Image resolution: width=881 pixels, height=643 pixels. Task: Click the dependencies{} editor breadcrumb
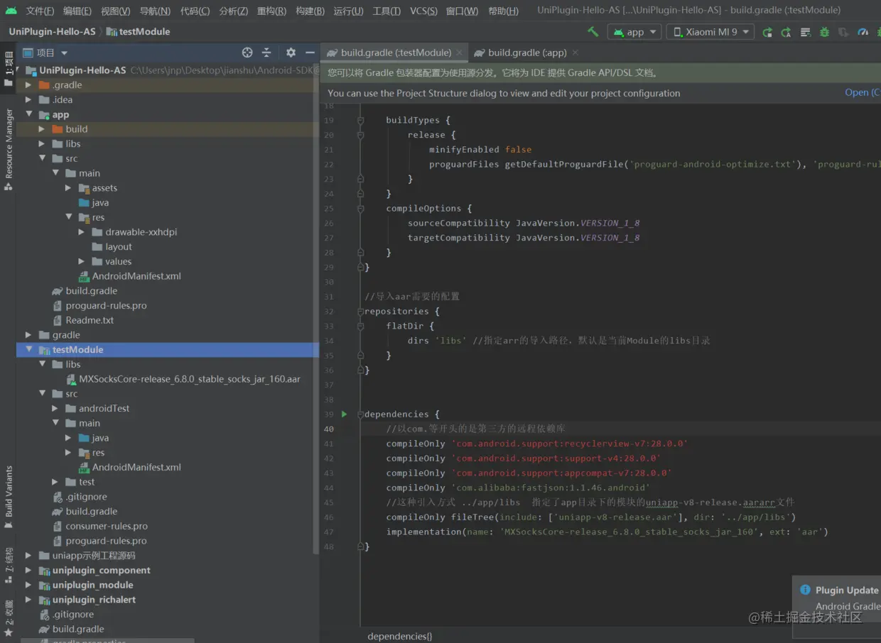click(399, 636)
